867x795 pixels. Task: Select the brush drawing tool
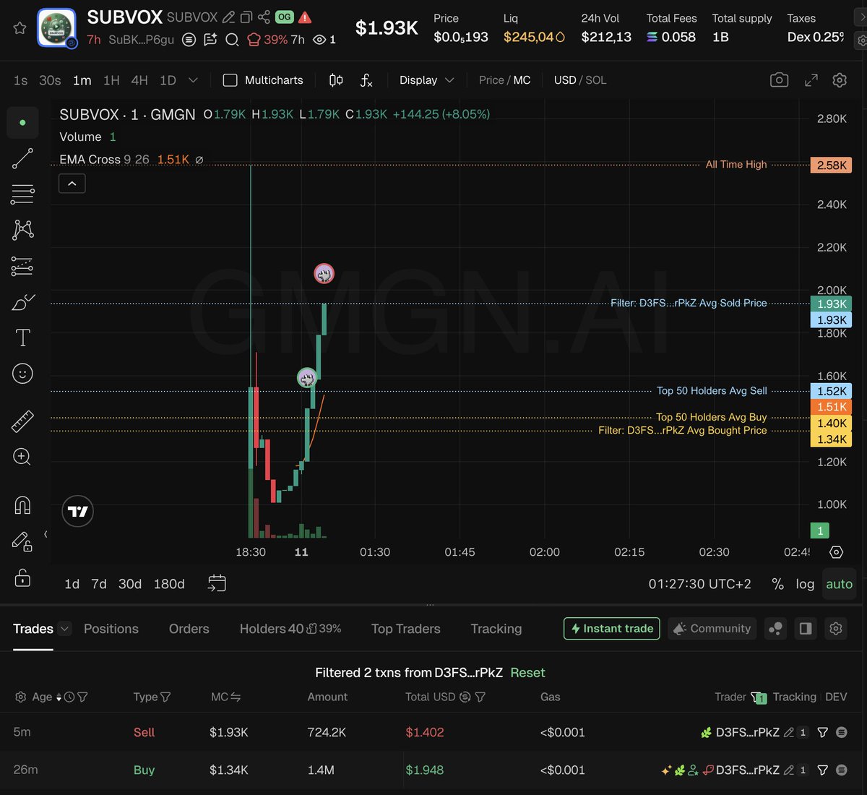[22, 302]
